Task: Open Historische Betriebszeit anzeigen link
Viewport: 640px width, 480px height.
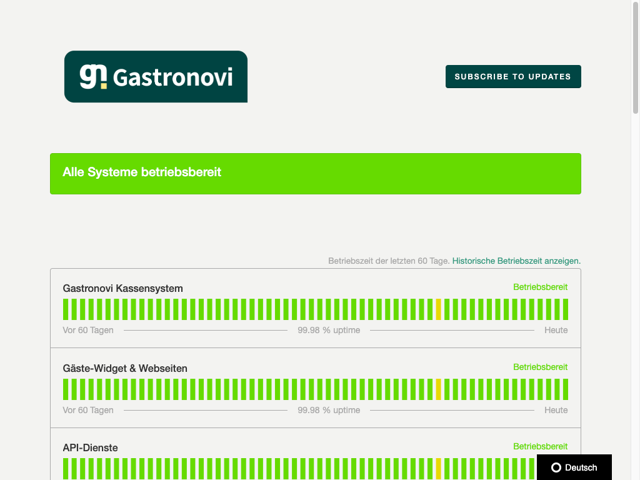Action: (516, 261)
